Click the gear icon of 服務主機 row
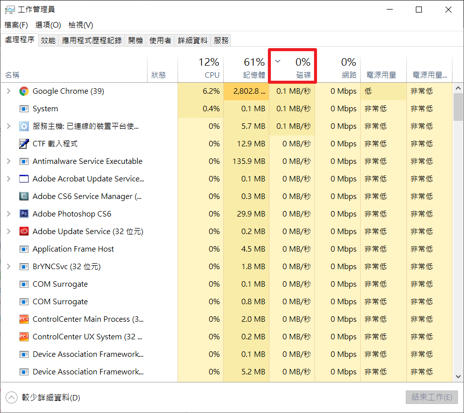Image resolution: width=464 pixels, height=413 pixels. click(x=24, y=126)
